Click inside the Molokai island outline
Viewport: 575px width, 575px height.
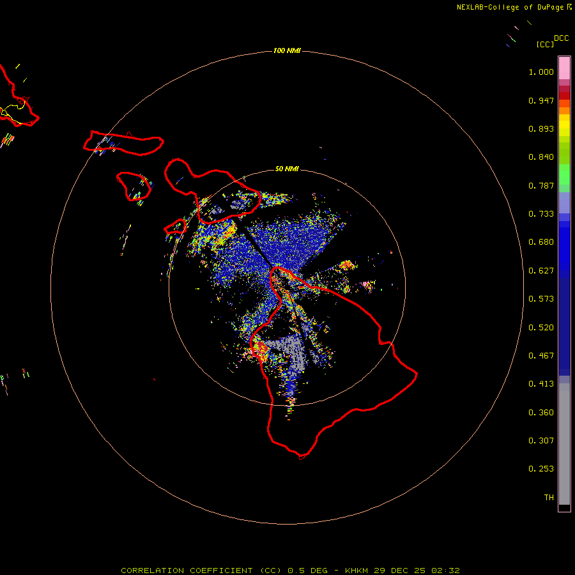point(125,144)
